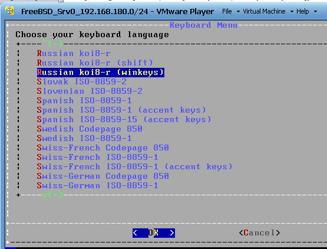
Task: Choose Swiss-French Codepage 850
Action: click(x=103, y=148)
